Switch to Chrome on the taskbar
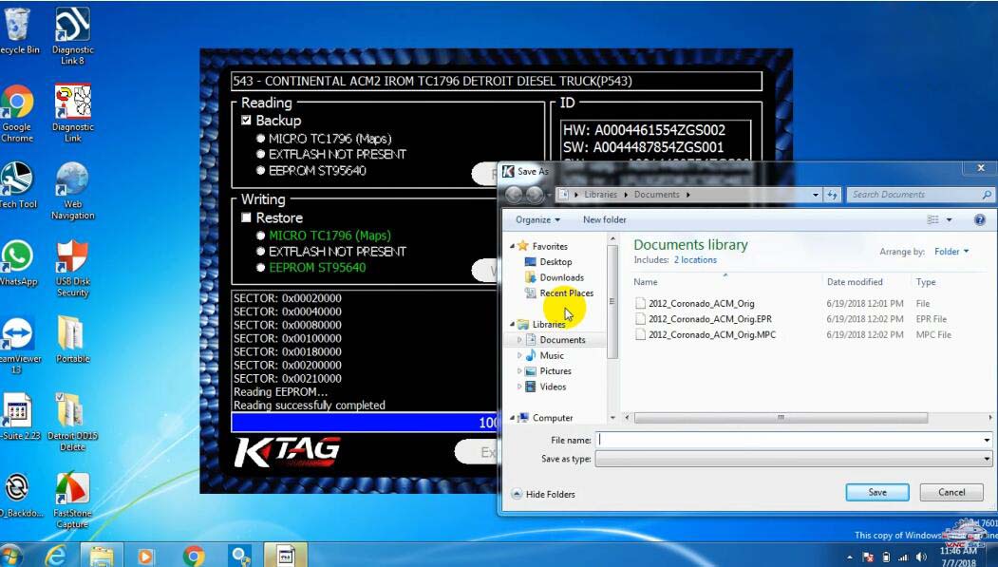This screenshot has height=567, width=998. [193, 556]
